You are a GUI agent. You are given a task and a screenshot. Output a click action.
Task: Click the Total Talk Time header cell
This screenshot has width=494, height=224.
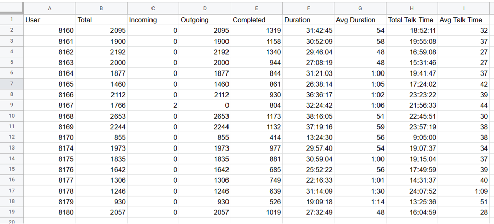[x=411, y=20]
